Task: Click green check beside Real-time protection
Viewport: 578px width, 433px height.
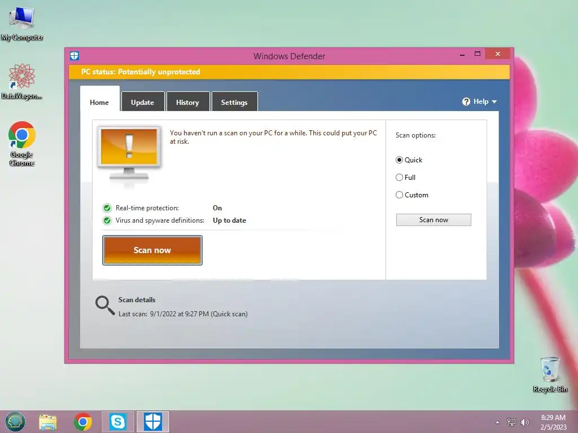Action: 107,208
